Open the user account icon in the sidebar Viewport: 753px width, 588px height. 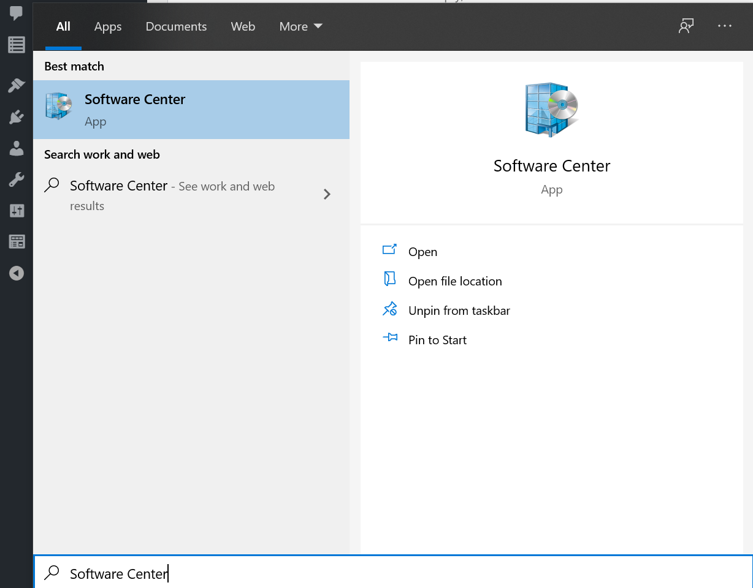click(15, 148)
